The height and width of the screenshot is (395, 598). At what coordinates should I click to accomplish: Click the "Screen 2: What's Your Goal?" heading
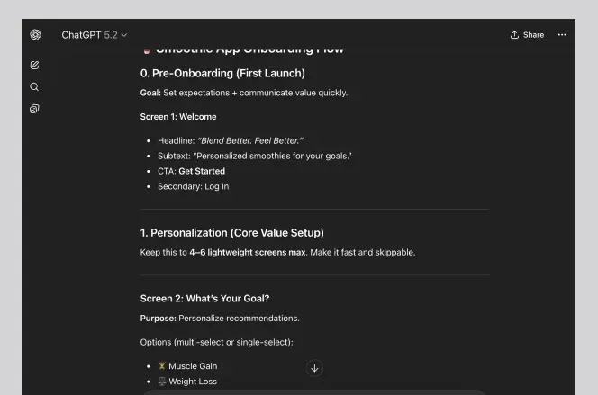(x=204, y=298)
